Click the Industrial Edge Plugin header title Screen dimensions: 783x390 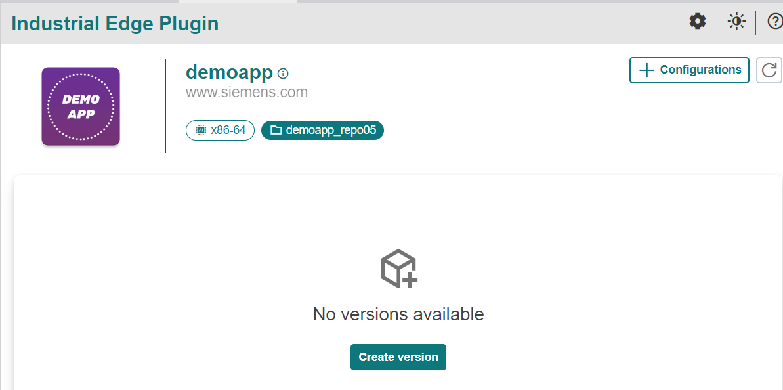115,24
